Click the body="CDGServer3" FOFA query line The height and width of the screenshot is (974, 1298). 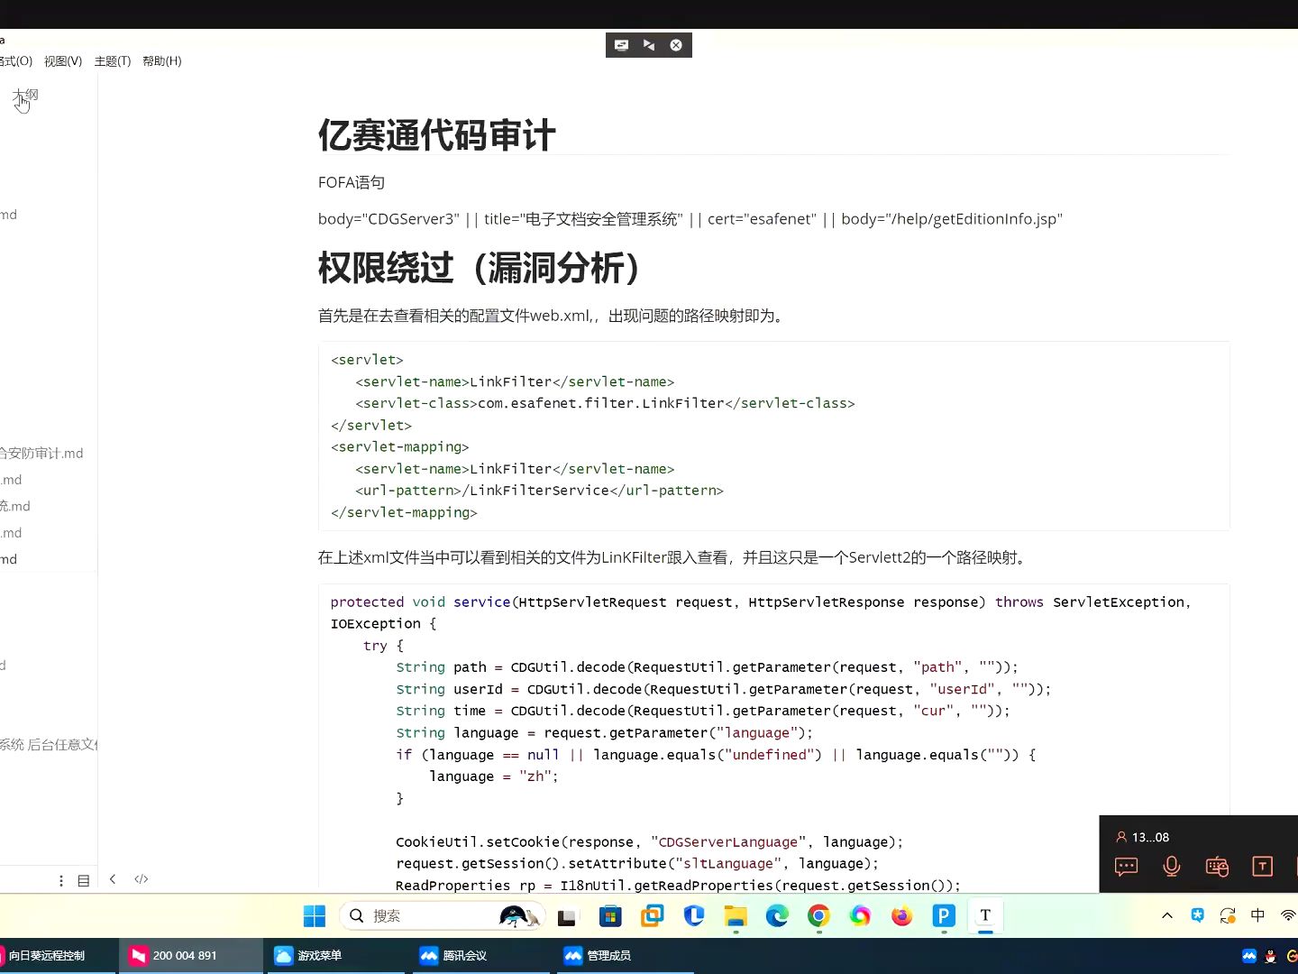point(690,219)
